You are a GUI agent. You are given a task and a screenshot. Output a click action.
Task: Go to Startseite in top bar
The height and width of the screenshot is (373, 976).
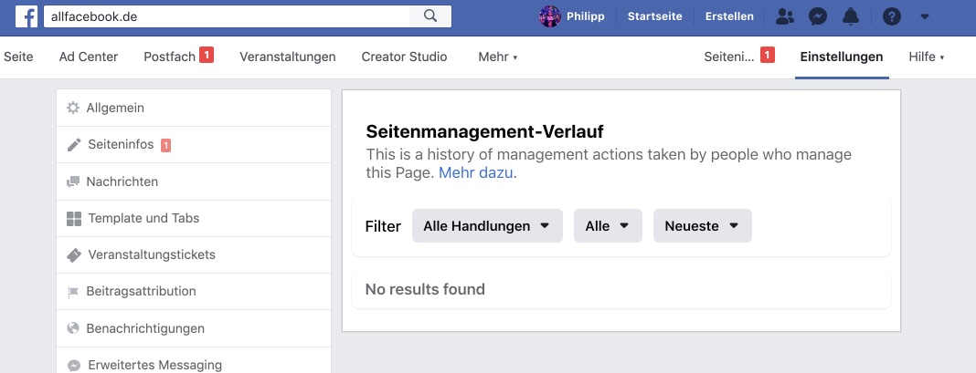pyautogui.click(x=655, y=16)
